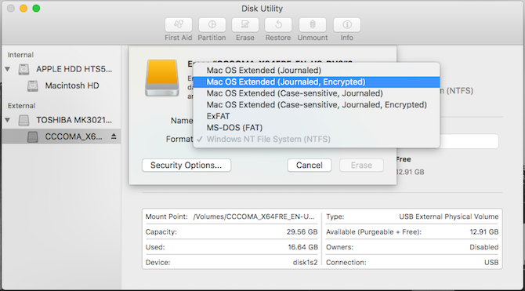
Task: Collapse the TOSHIBA MK3021 disclosure triangle
Action: point(8,120)
